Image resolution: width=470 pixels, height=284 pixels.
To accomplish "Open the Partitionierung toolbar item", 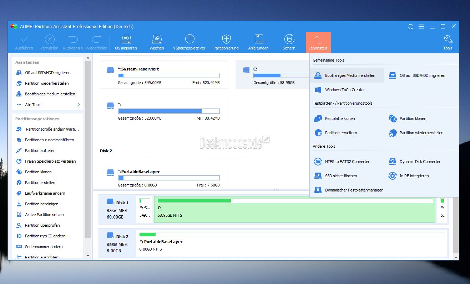I will tap(226, 42).
